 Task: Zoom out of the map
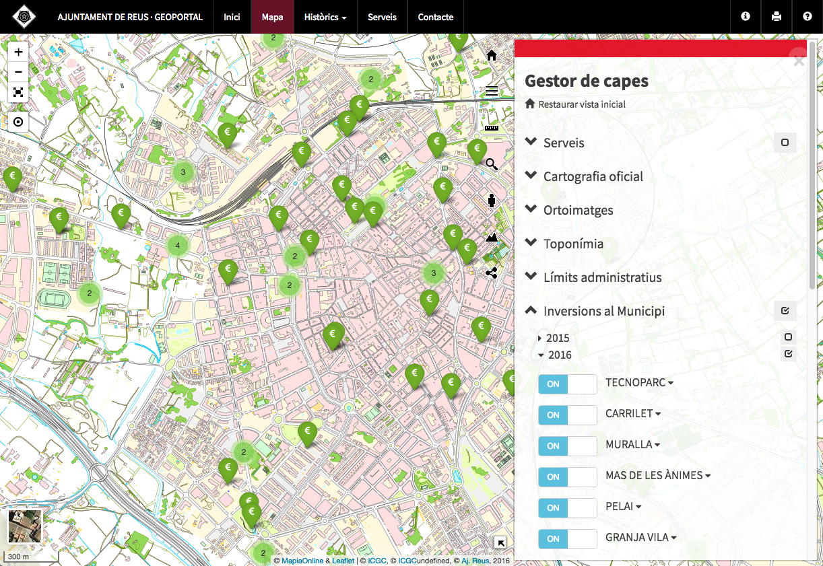point(18,72)
